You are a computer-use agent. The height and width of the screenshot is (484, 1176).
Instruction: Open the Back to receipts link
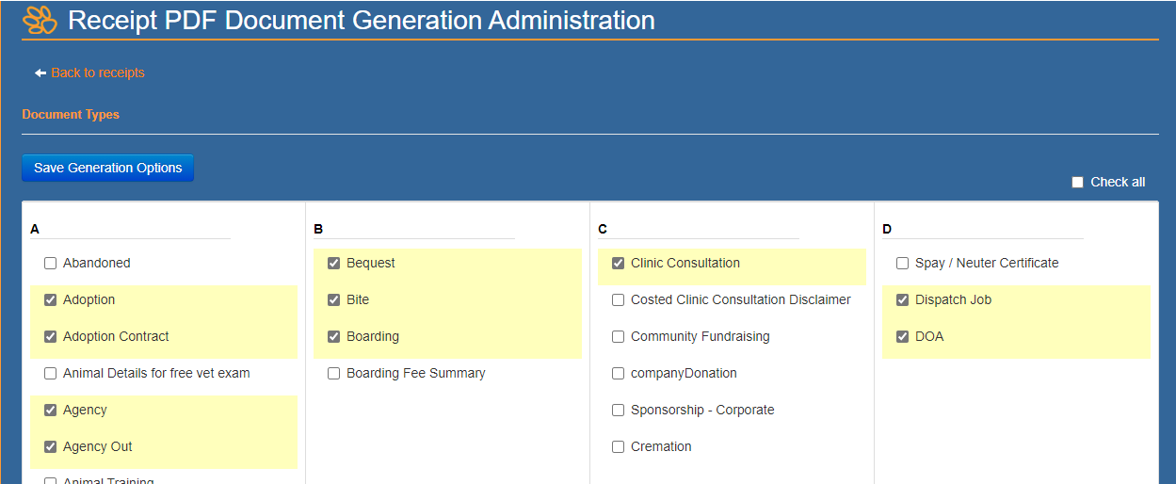tap(98, 73)
